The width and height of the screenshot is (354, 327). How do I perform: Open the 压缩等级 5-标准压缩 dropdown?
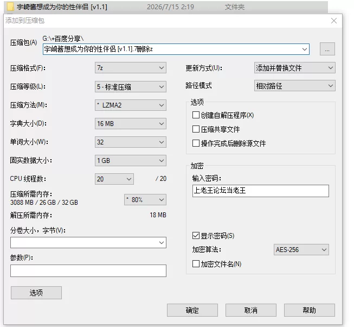(x=131, y=86)
